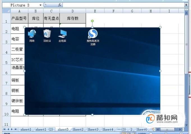Switch to the sheet5 tab
Screen dimensions: 191x134
click(63, 129)
